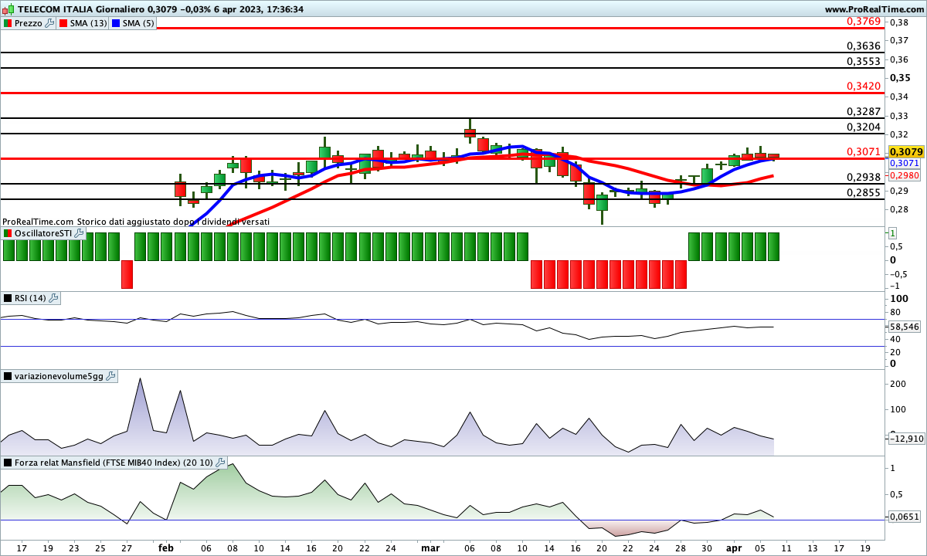This screenshot has height=556, width=927.
Task: Select the SMA (13) legend label
Action: click(x=88, y=23)
